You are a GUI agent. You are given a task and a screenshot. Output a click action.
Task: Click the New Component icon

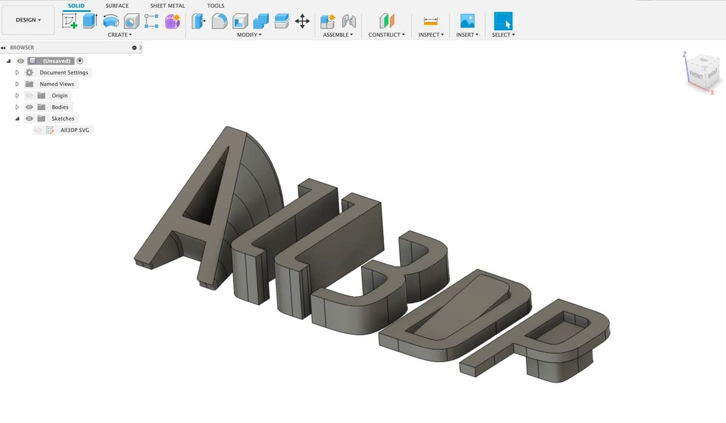327,21
